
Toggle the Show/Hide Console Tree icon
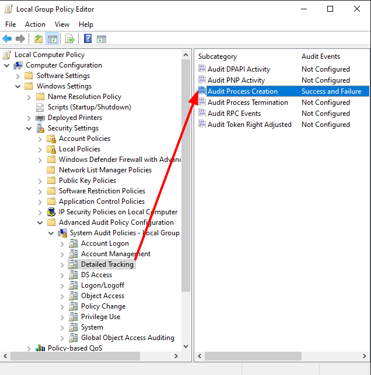[x=52, y=39]
